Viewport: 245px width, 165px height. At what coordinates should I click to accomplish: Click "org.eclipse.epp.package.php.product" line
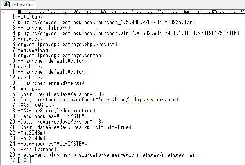coord(66,44)
